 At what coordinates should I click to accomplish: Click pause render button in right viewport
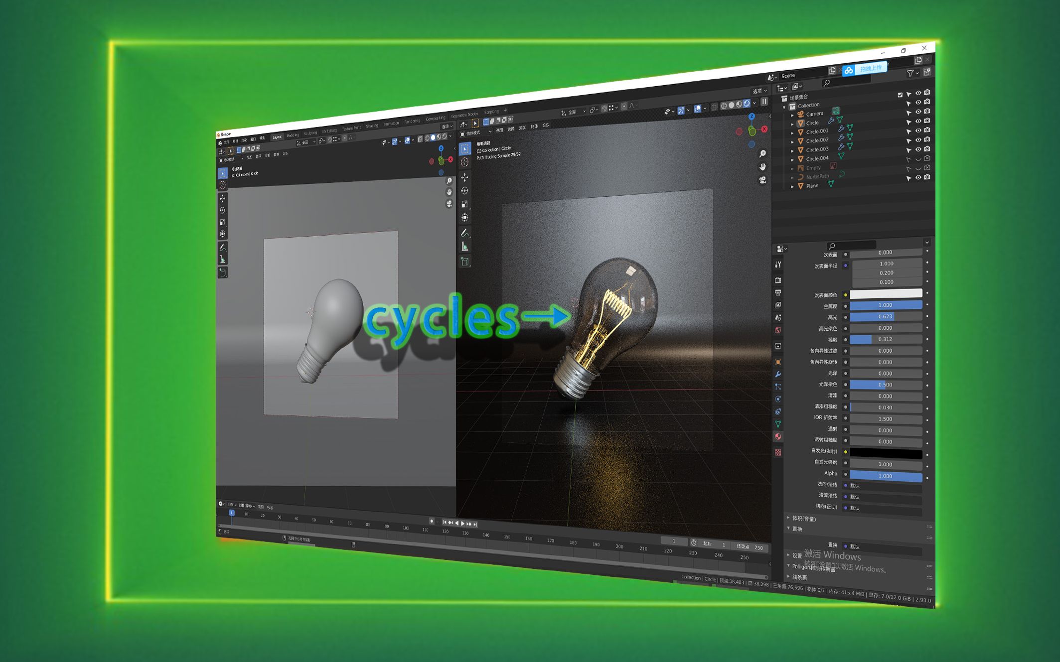[764, 101]
